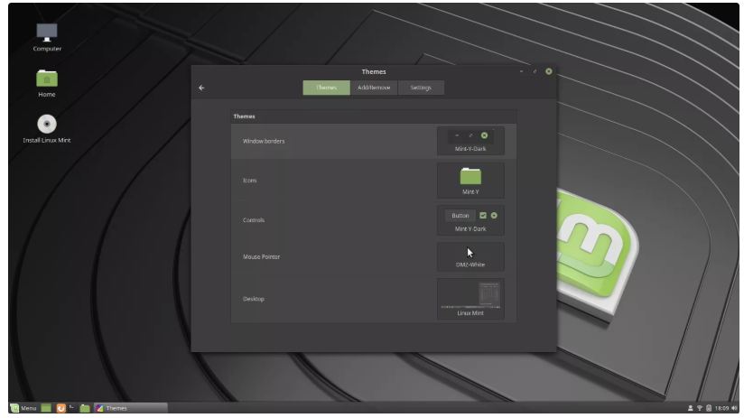Open the Files launcher in the panel
The width and height of the screenshot is (744, 418).
[x=85, y=408]
